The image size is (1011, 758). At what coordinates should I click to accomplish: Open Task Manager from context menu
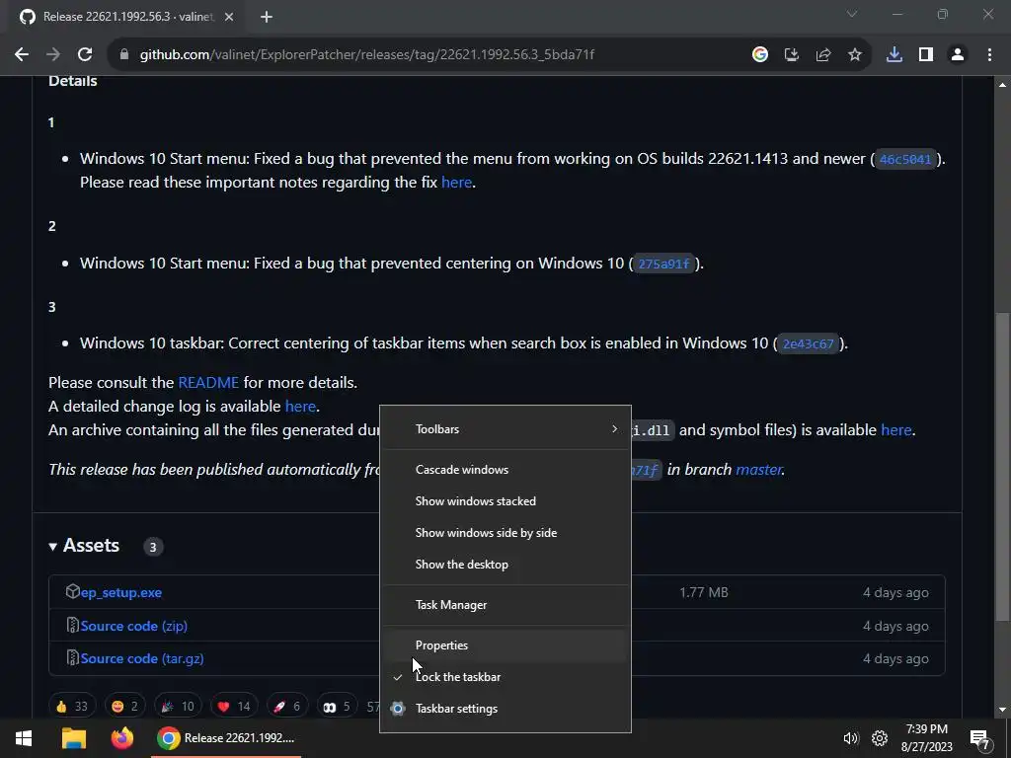(x=505, y=605)
